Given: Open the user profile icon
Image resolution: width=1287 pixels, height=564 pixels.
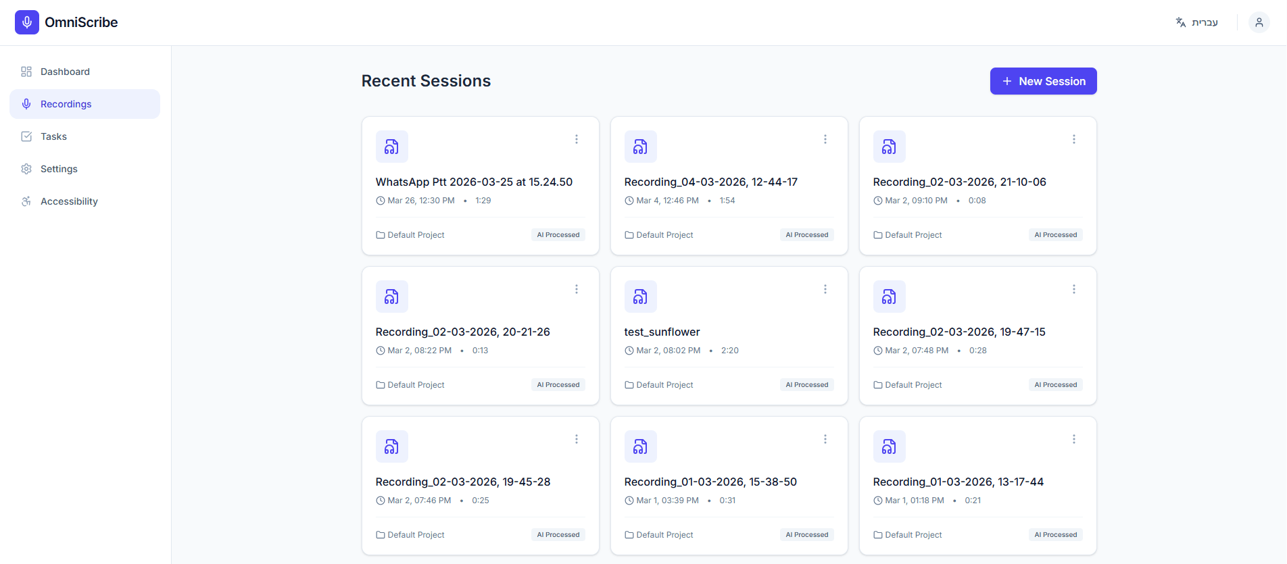Looking at the screenshot, I should pos(1259,22).
